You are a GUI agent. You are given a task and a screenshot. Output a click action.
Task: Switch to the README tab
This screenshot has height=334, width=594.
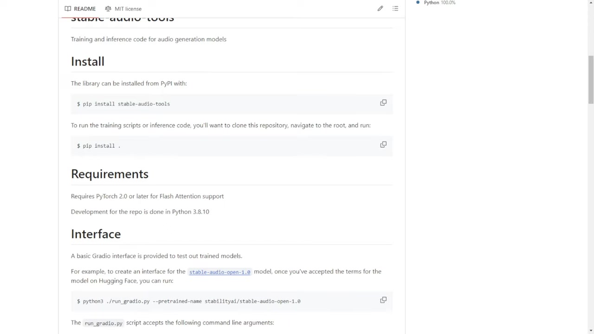coord(80,9)
